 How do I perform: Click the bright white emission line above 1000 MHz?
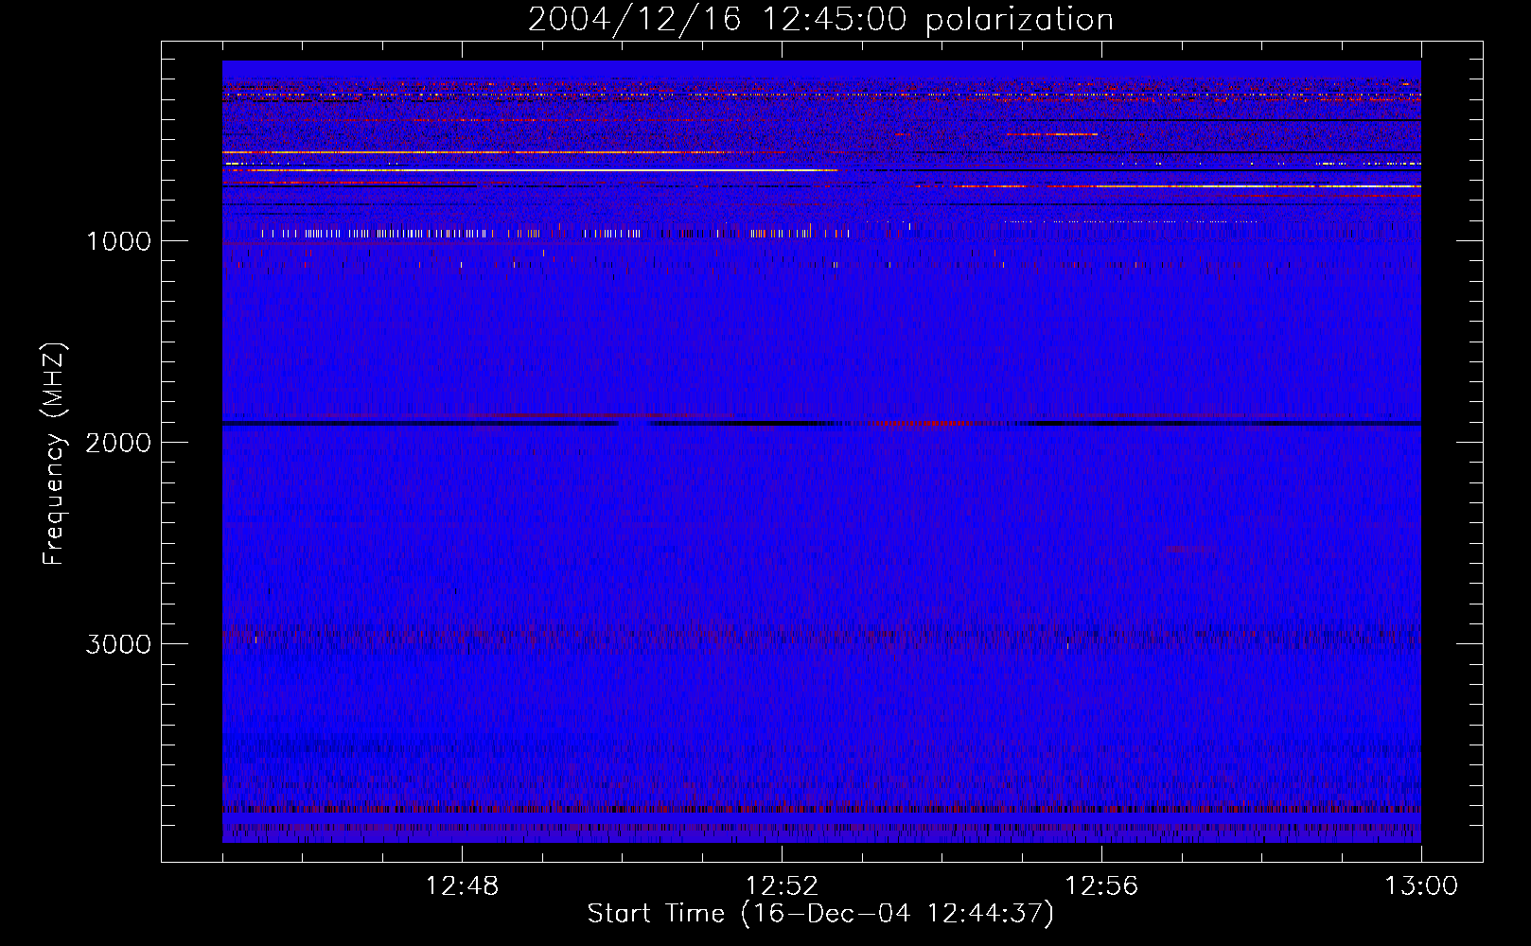530,170
